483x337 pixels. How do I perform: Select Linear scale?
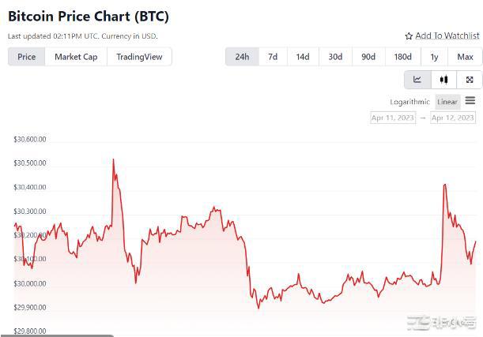click(x=447, y=102)
